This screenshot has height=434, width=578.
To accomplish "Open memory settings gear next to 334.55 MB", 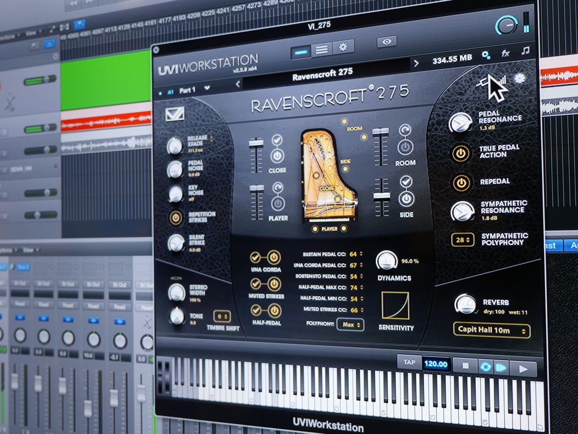I will coord(485,55).
